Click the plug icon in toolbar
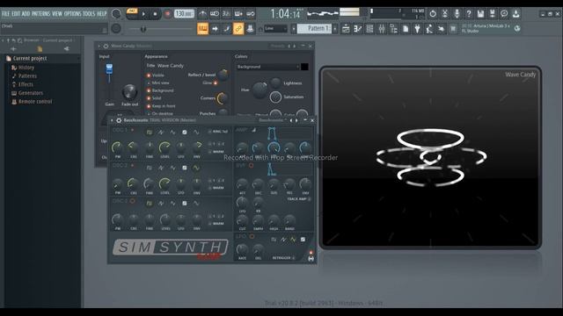This screenshot has width=563, height=316. (417, 29)
